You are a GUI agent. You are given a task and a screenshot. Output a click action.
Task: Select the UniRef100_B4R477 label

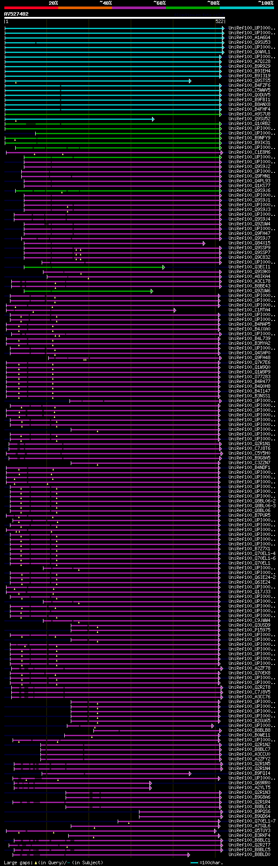249,381
